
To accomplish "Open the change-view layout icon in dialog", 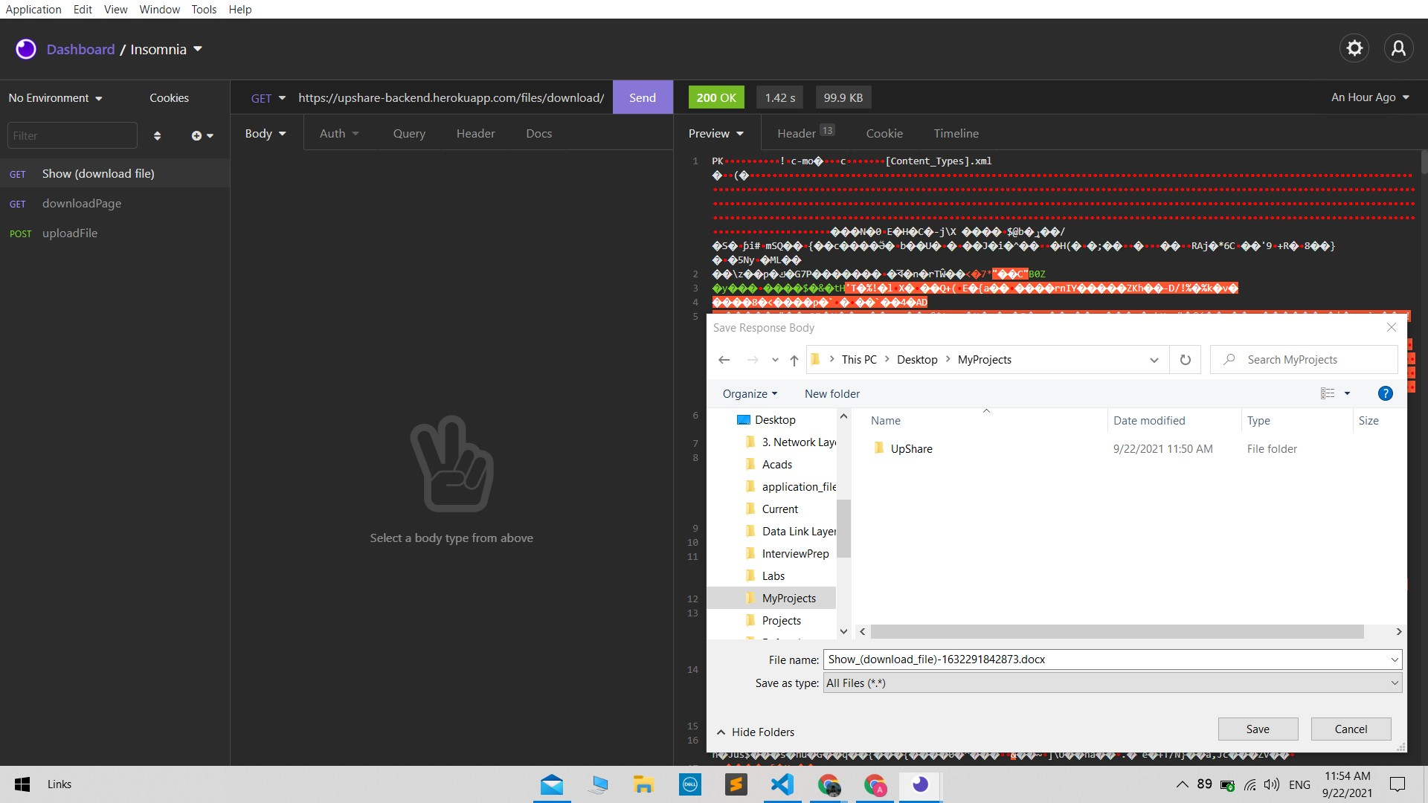I will [1331, 393].
